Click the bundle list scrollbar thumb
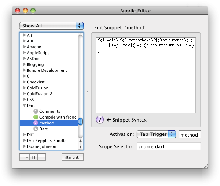220x186 pixels. coord(80,122)
